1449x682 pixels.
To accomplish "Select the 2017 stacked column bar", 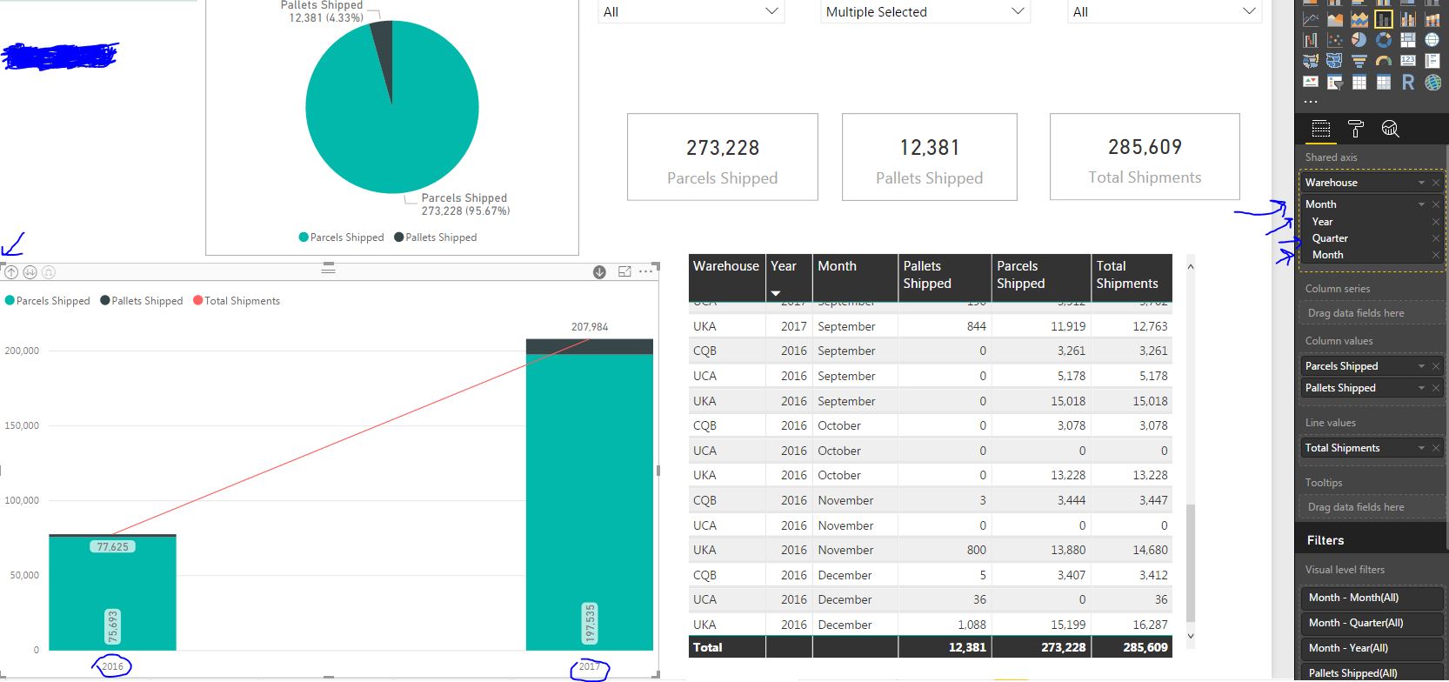I will pos(590,494).
